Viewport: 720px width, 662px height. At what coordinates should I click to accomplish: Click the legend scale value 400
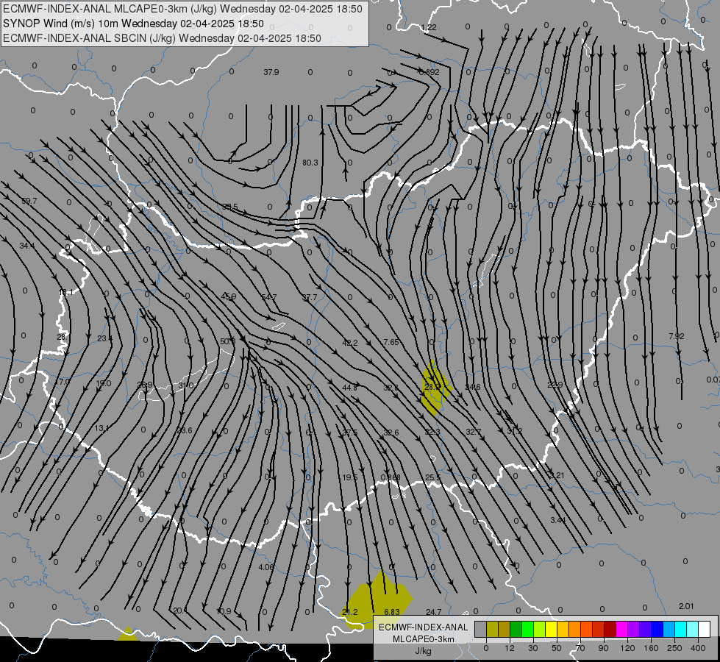(698, 648)
